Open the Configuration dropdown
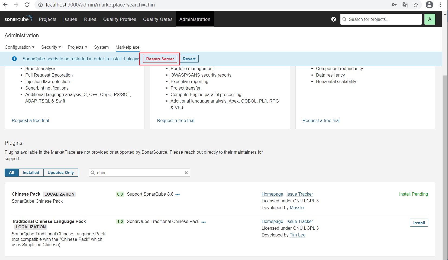This screenshot has height=260, width=448. (x=20, y=47)
